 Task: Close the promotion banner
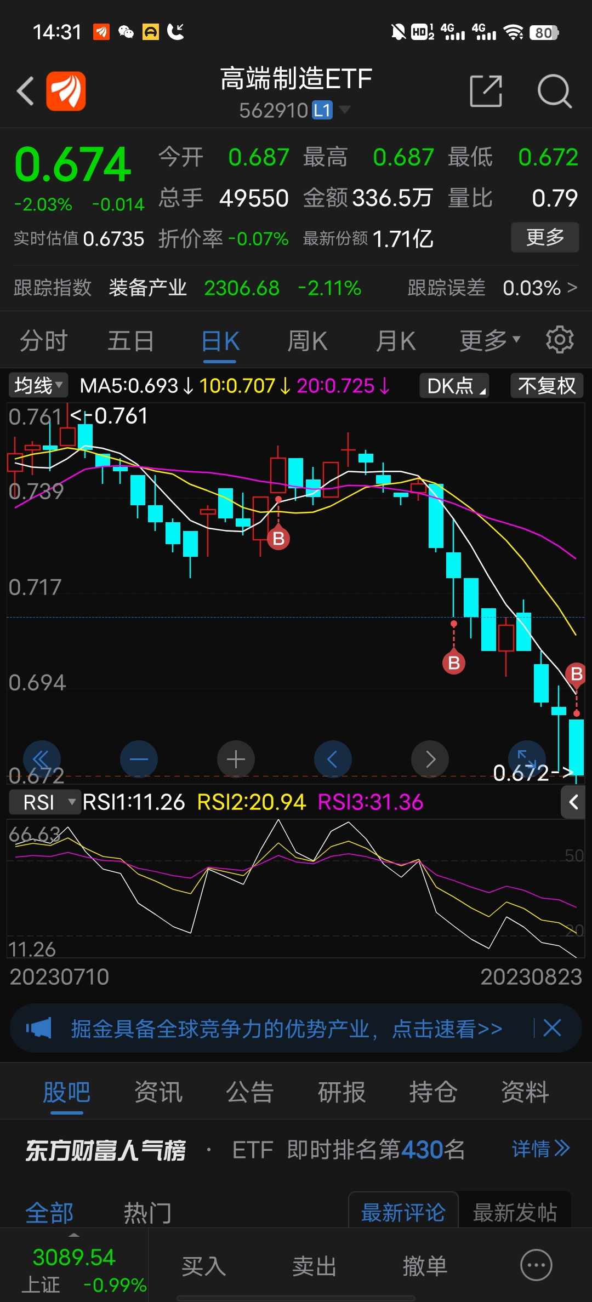coord(552,1028)
